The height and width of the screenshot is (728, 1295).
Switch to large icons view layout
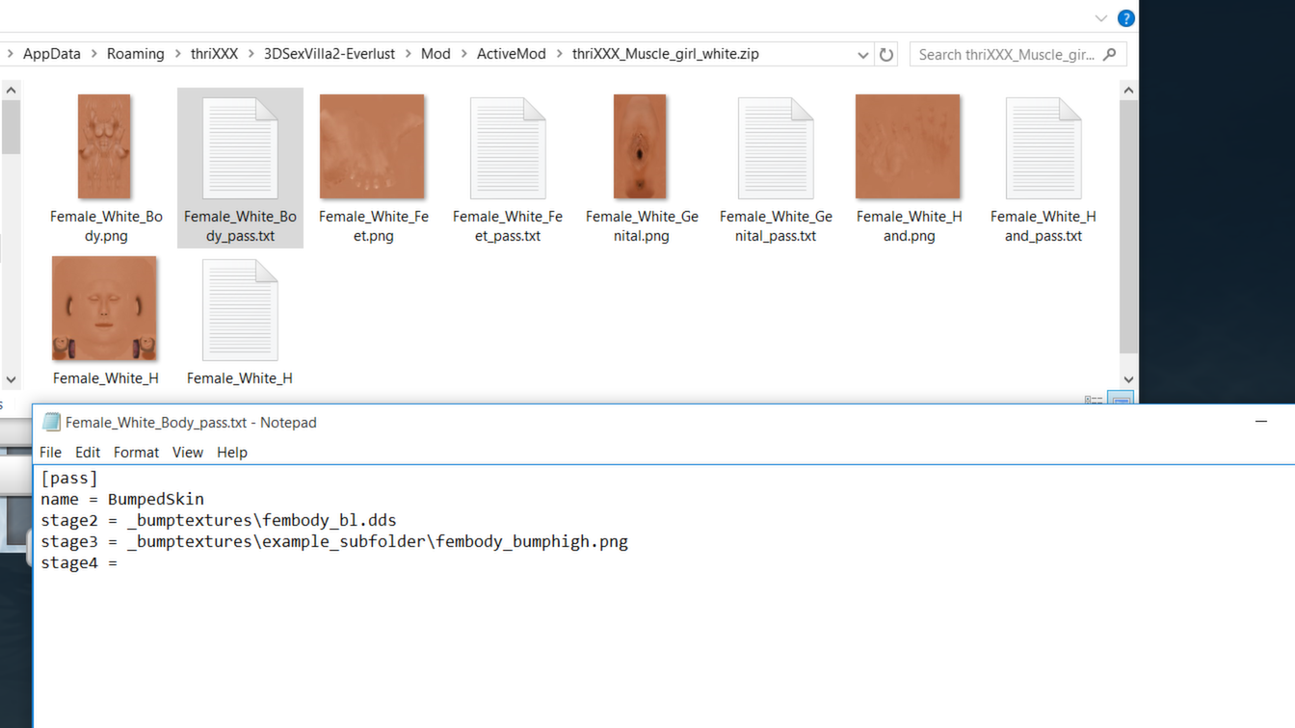[x=1121, y=400]
